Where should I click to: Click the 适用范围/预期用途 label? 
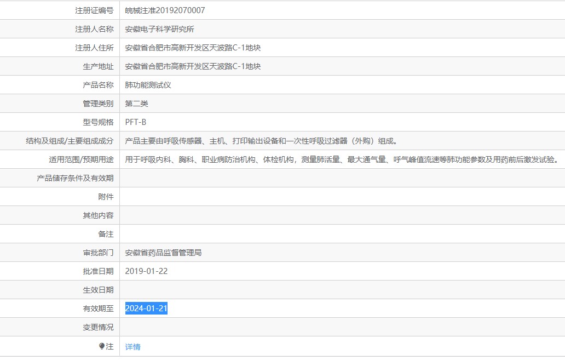(82, 159)
